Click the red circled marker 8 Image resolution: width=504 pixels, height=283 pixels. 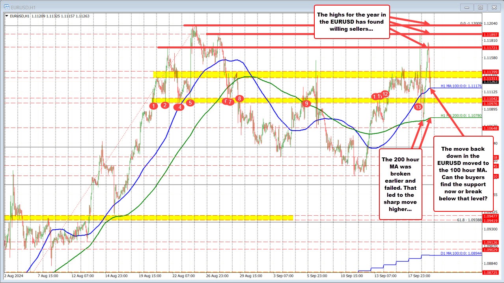click(x=239, y=99)
